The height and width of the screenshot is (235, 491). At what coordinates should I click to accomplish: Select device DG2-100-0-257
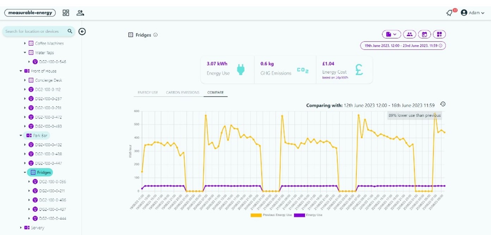pos(48,99)
